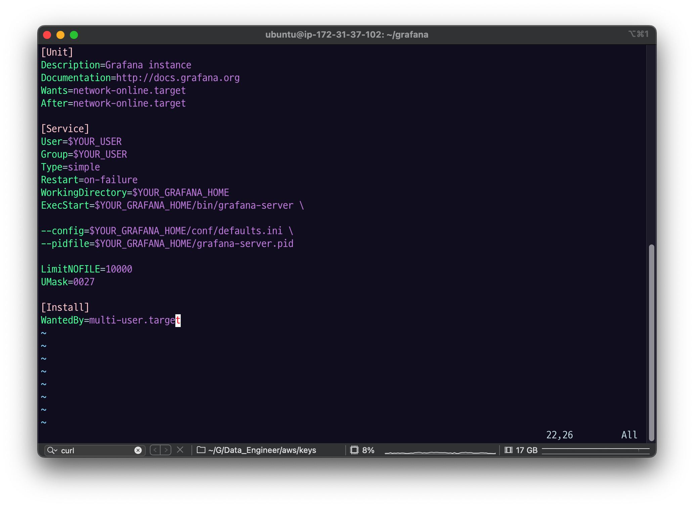694x507 pixels.
Task: Go to next search result
Action: [x=166, y=450]
